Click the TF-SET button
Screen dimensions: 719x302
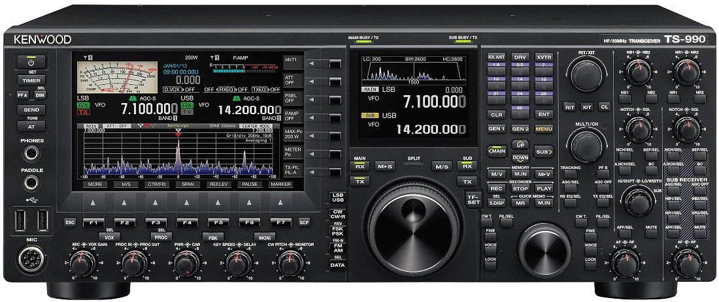point(473,200)
